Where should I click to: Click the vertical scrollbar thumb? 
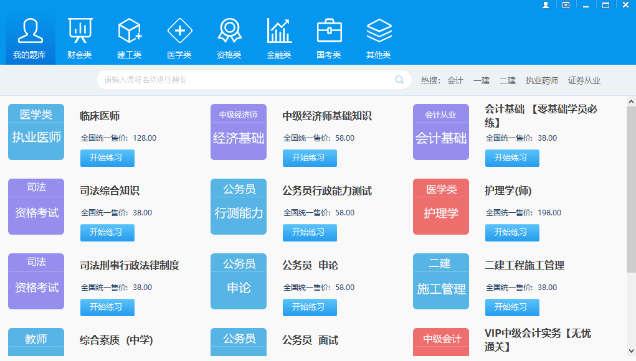[631, 190]
